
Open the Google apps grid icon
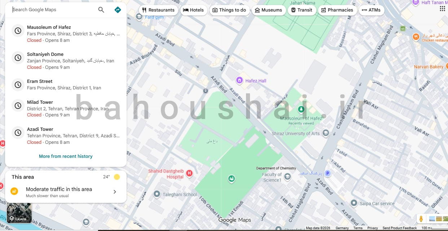point(442,9)
